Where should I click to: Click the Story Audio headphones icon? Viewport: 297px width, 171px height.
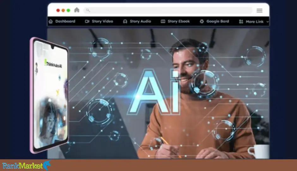point(125,22)
